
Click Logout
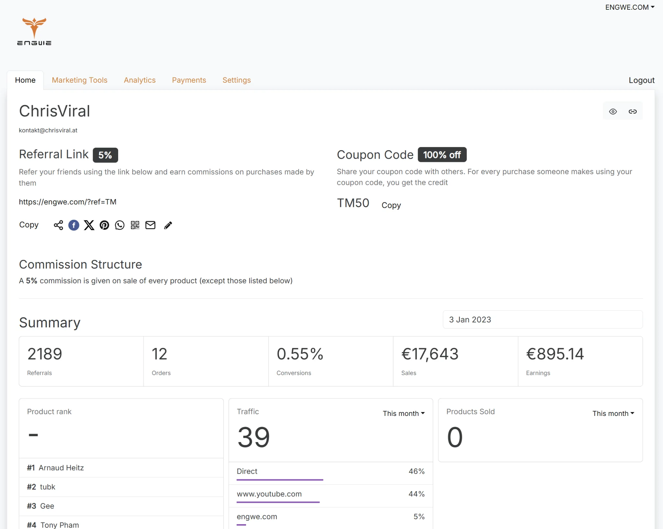click(641, 80)
